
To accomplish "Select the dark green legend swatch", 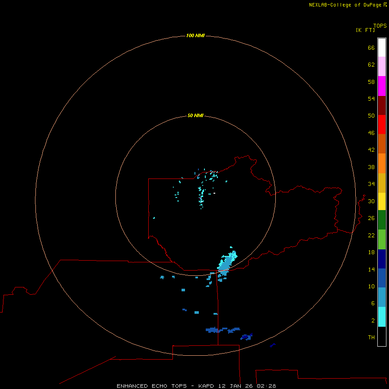I will pos(382,220).
